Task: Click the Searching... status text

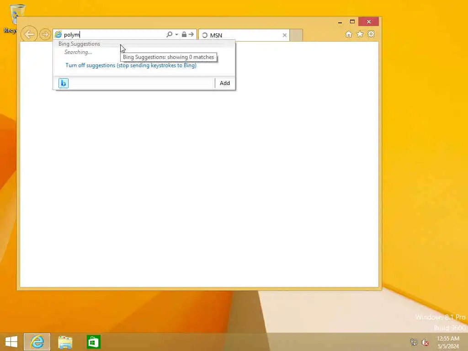Action: tap(78, 52)
